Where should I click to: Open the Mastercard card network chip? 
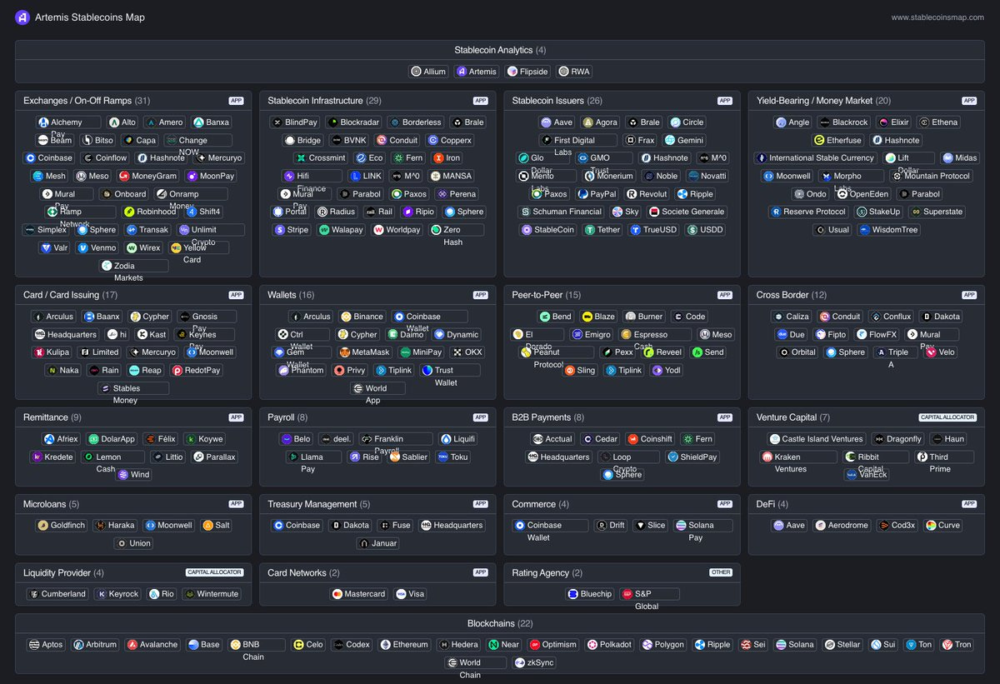click(359, 594)
